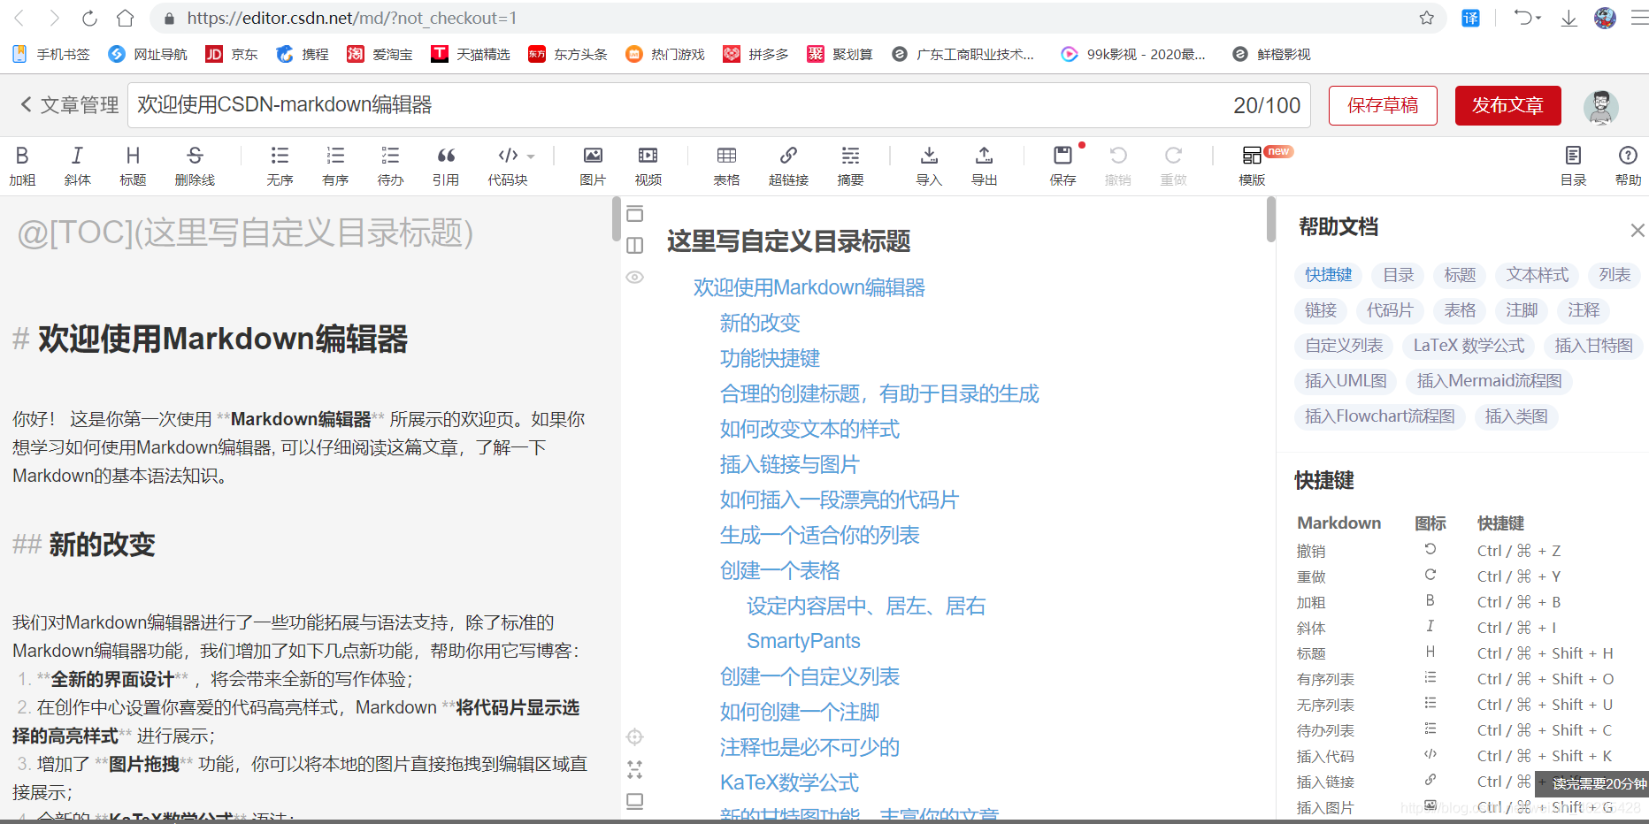This screenshot has width=1649, height=824.
Task: Insert an image with the 图片 button
Action: [593, 165]
